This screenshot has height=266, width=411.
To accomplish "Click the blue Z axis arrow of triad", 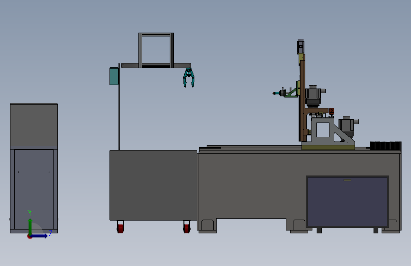I will coord(39,236).
